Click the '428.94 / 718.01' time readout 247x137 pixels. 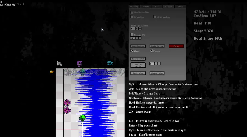(208, 12)
